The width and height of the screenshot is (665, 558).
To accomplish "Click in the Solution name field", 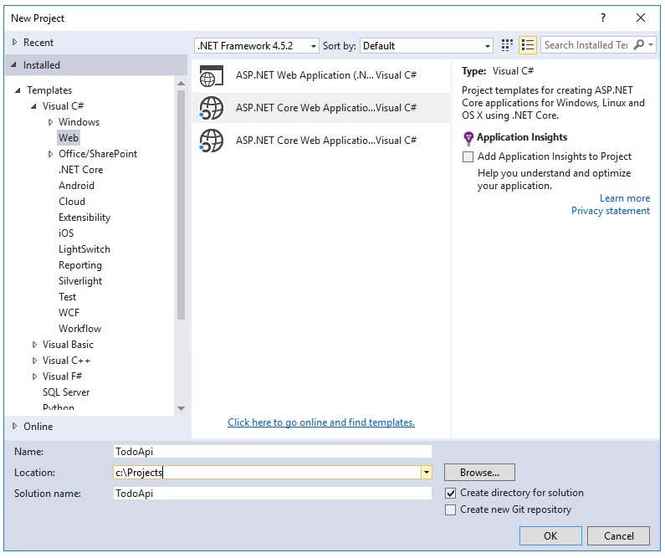I will pyautogui.click(x=273, y=493).
